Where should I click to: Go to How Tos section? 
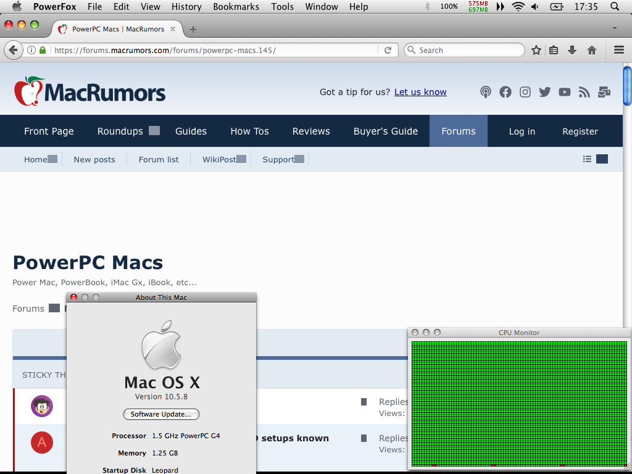tap(249, 131)
